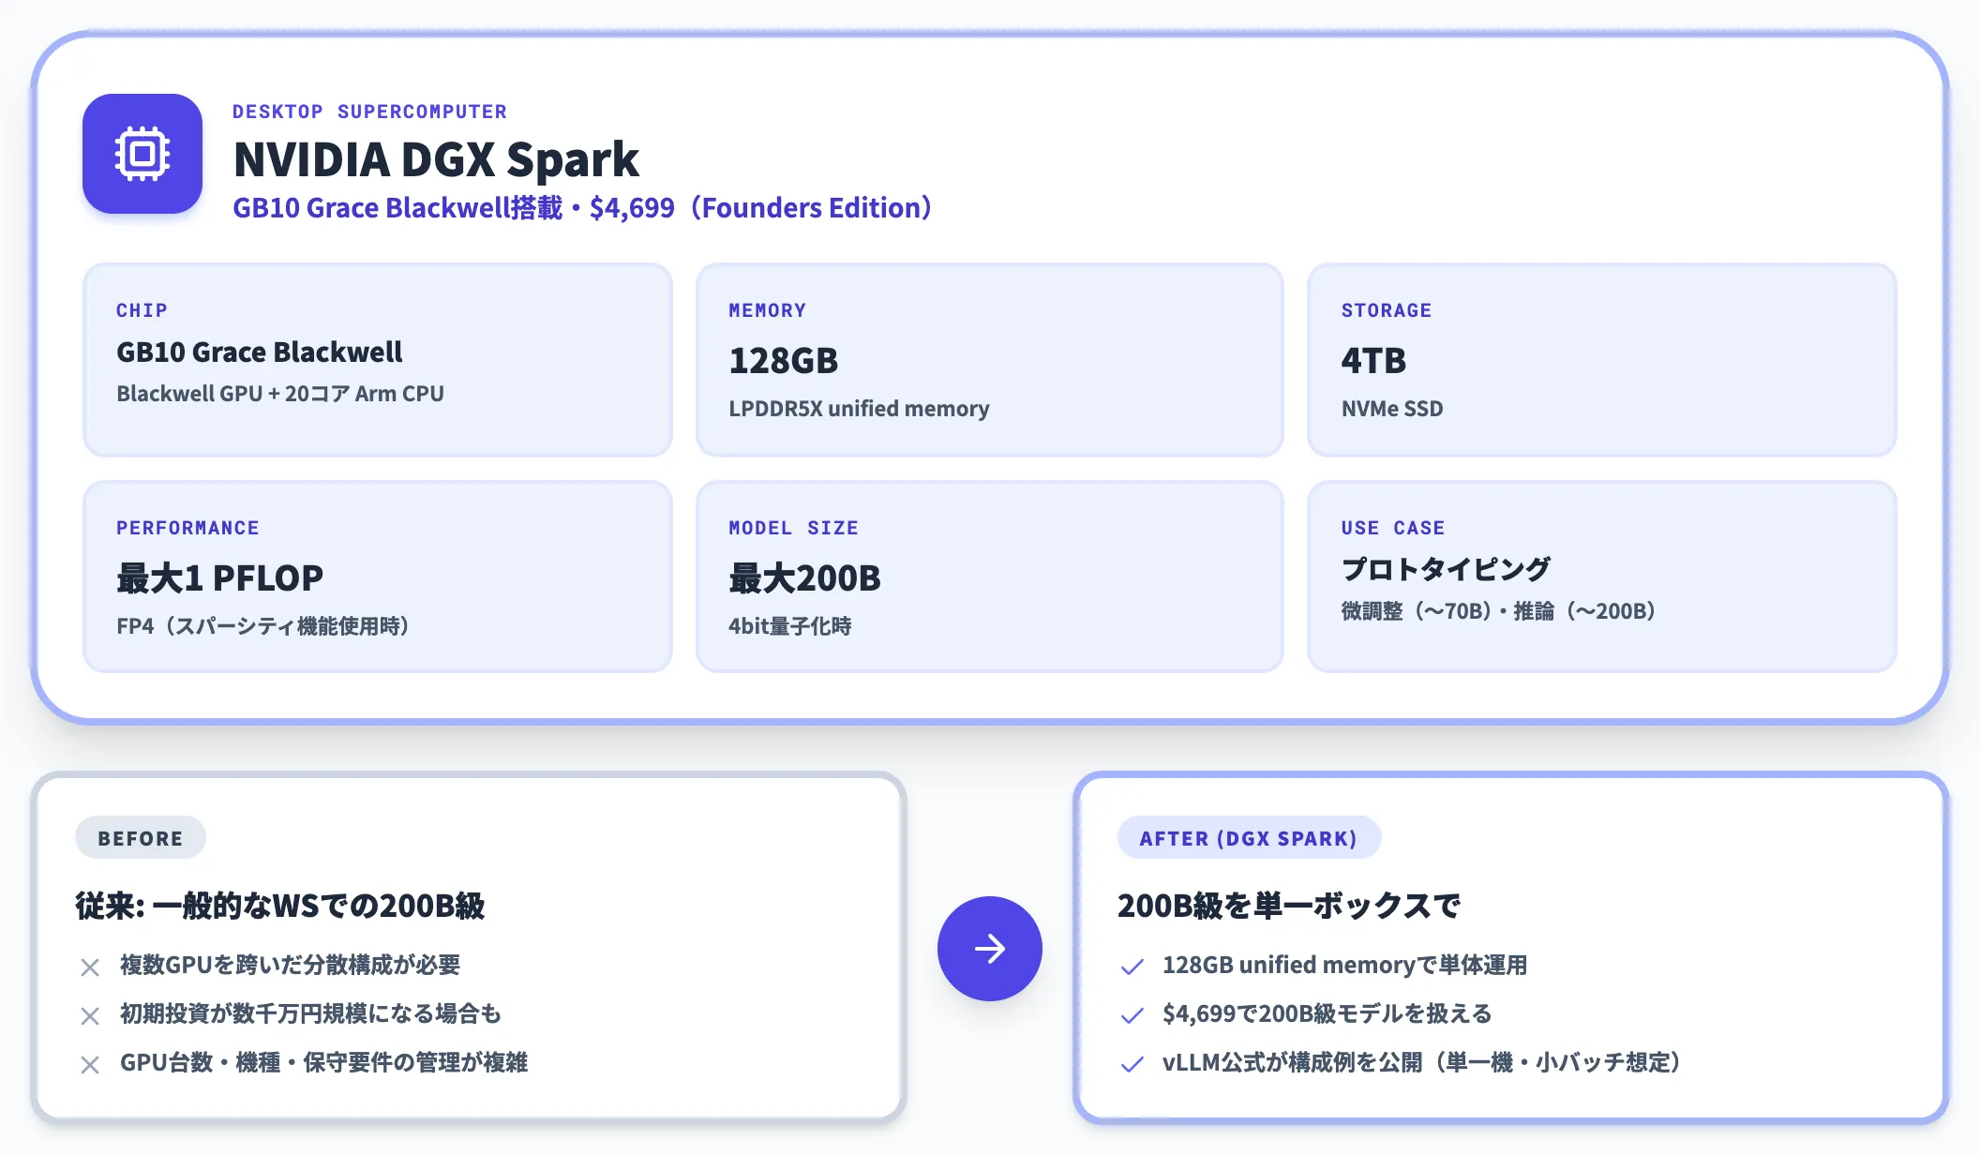Click NVMe SSD text
1980x1155 pixels.
1392,409
